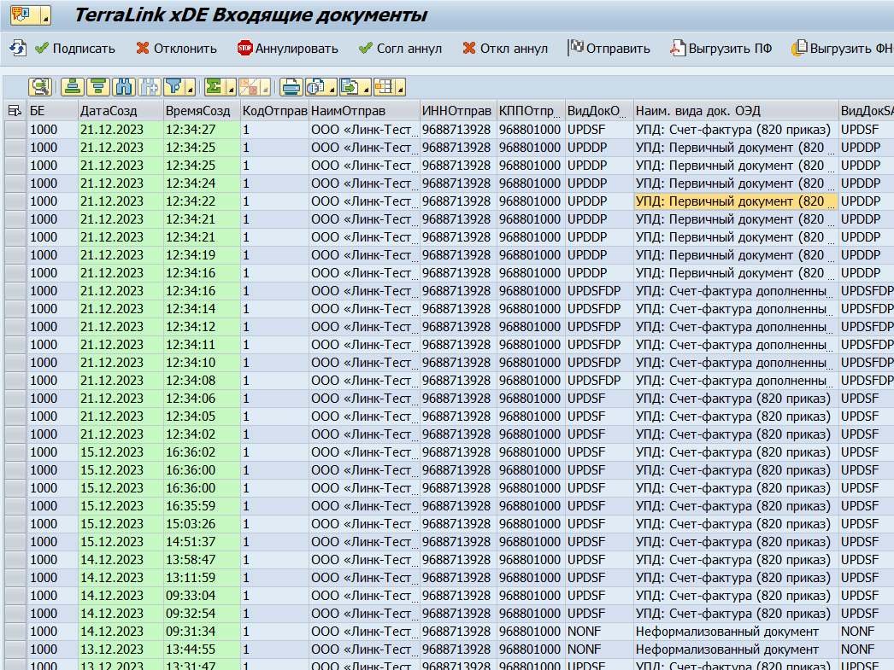894x670 pixels.
Task: Expand the filter dropdown arrow
Action: tap(190, 87)
